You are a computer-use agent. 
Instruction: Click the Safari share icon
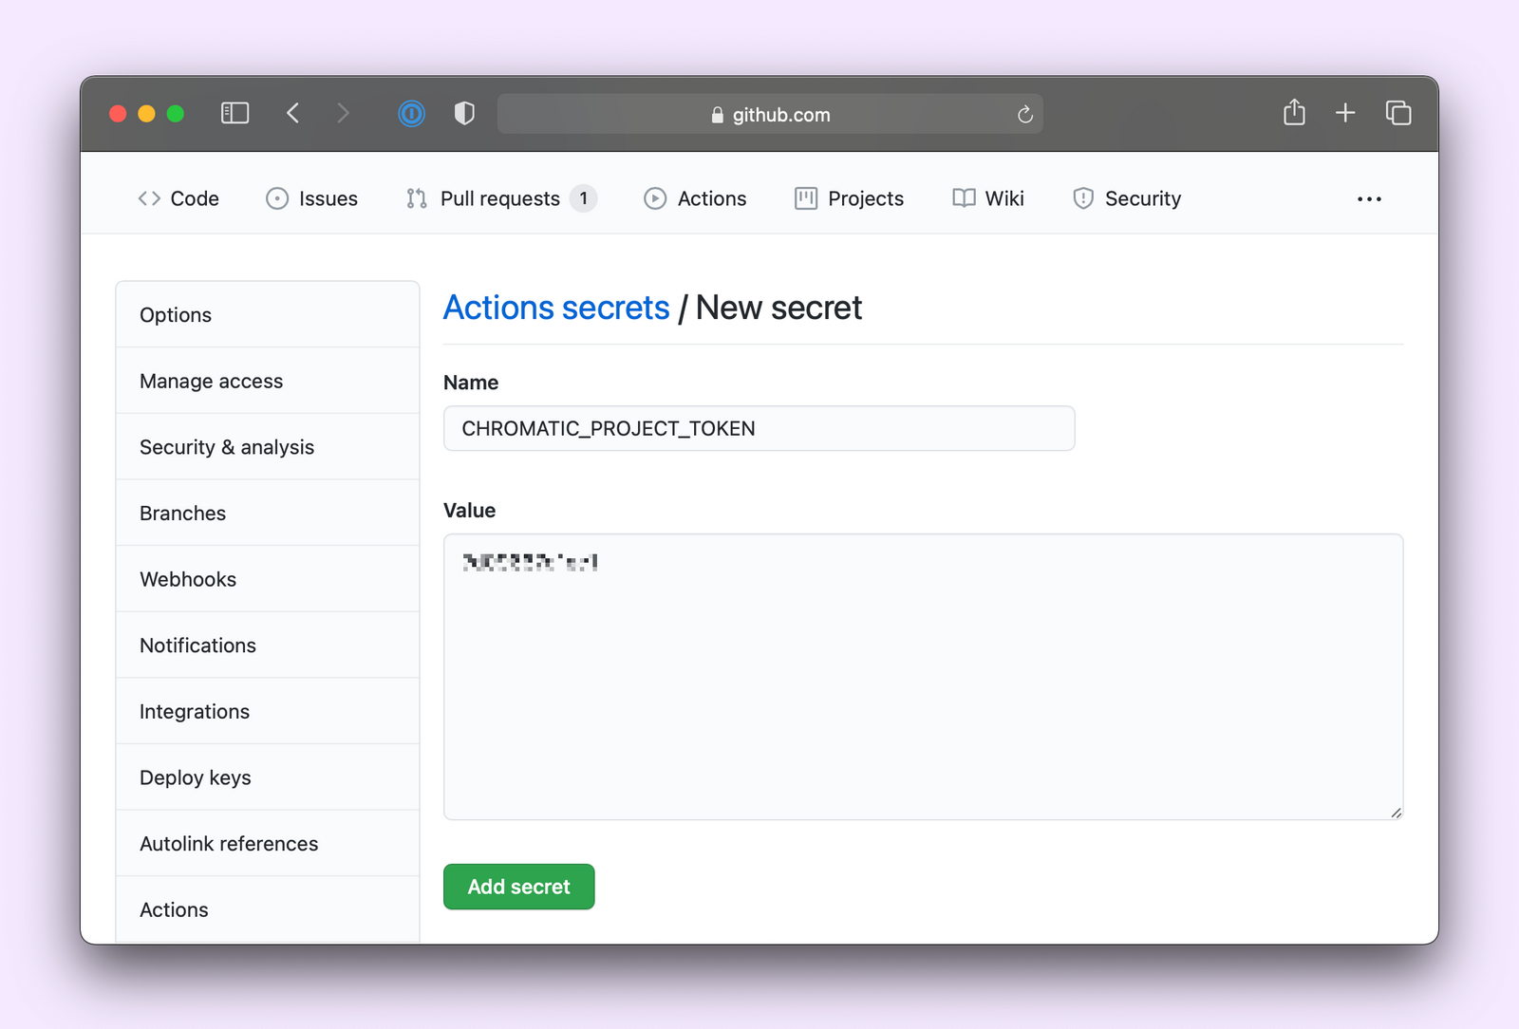(x=1293, y=113)
